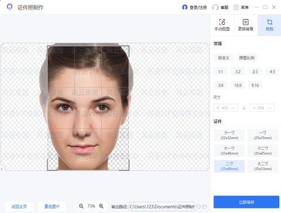
Task: Click 返回主页 to return home
Action: point(19,206)
